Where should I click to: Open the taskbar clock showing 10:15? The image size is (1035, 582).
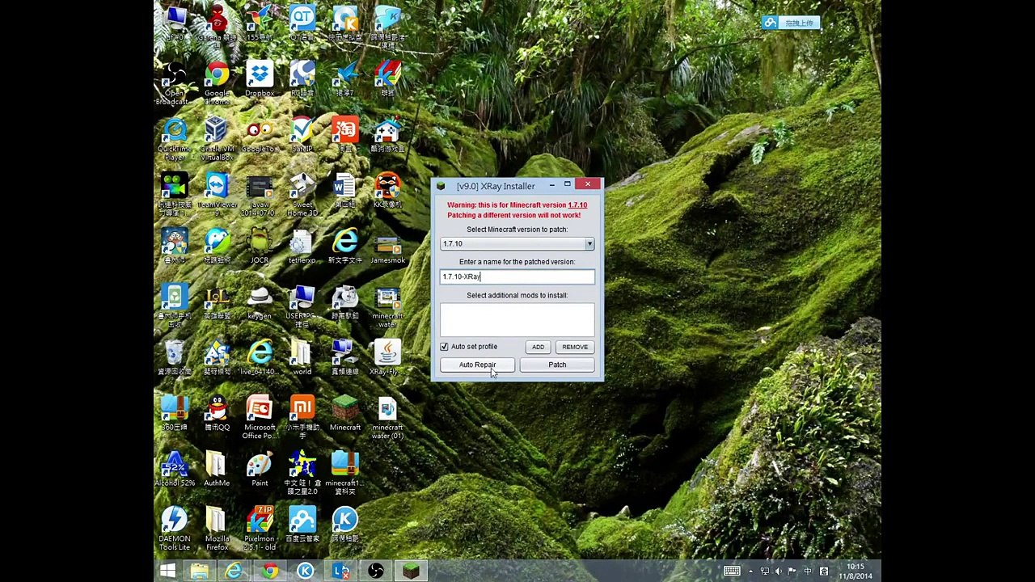[x=855, y=571]
